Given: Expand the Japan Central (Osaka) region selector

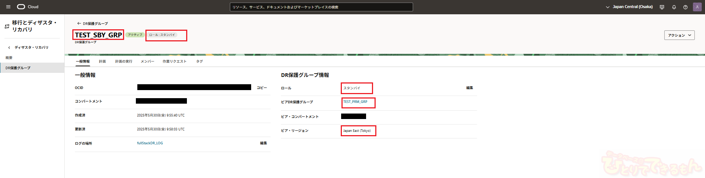Looking at the screenshot, I should [x=629, y=7].
